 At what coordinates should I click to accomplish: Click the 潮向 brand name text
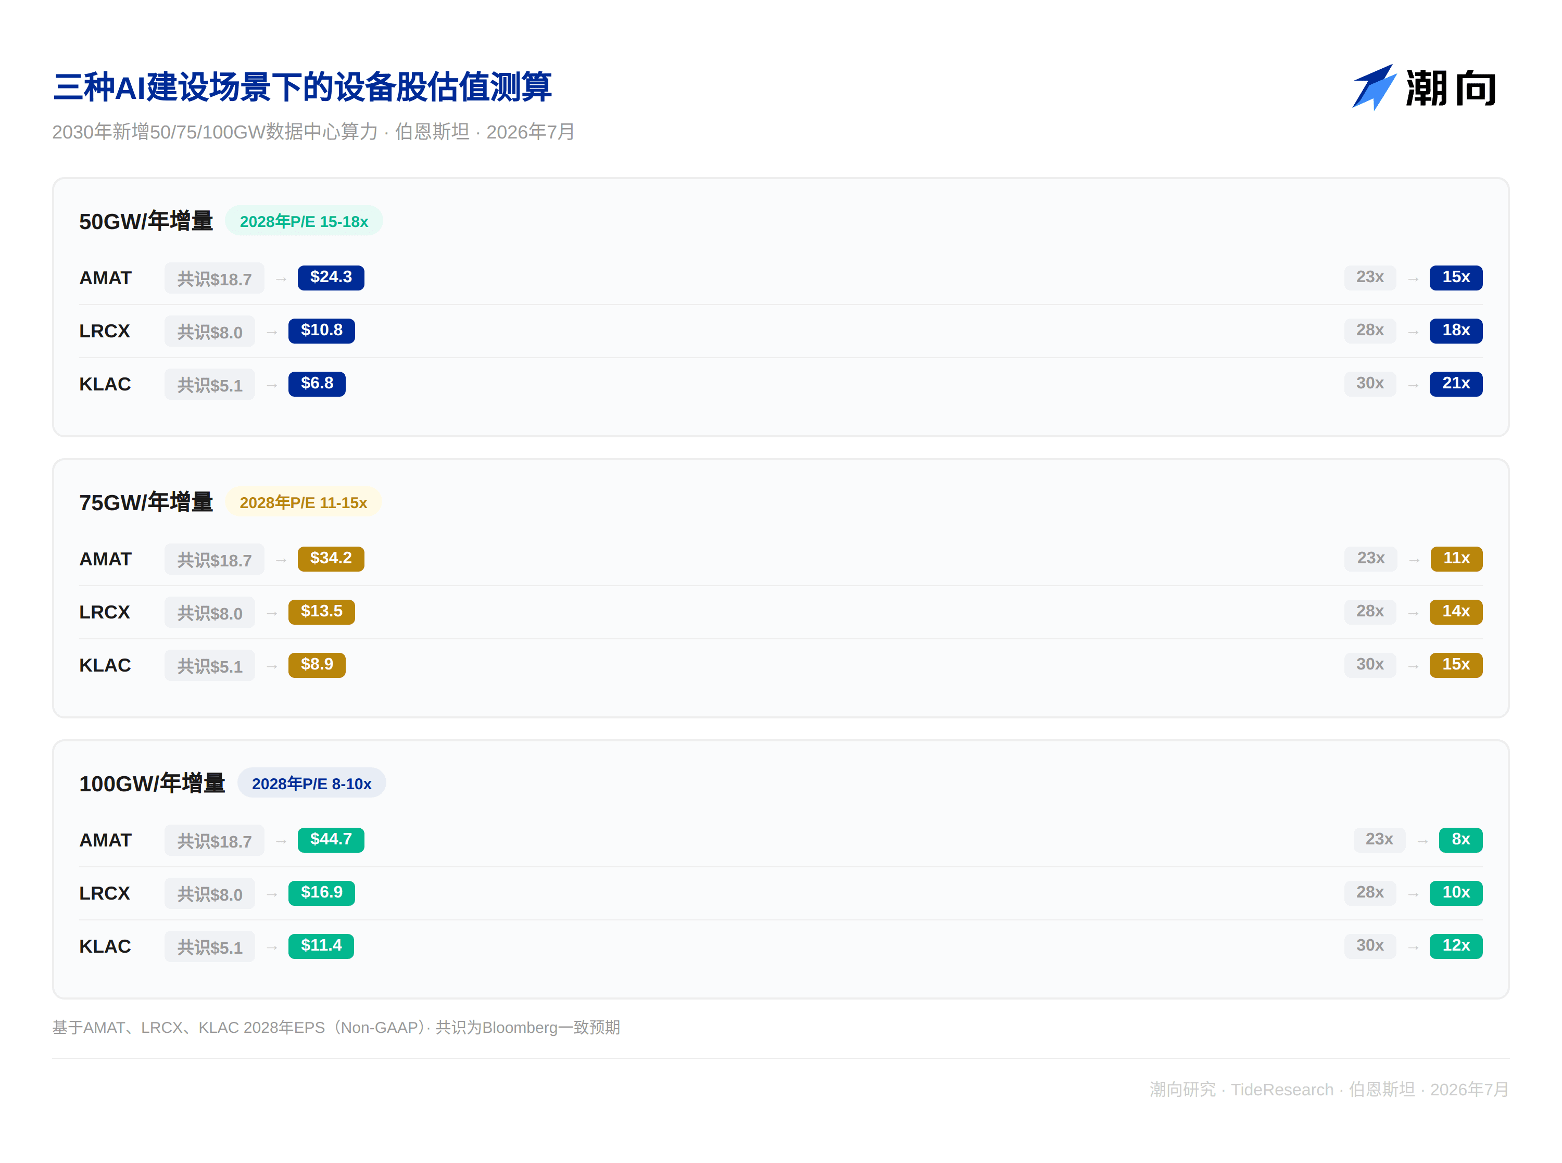point(1452,88)
